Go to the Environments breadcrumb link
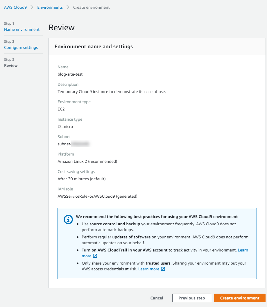Image resolution: width=267 pixels, height=307 pixels. pyautogui.click(x=50, y=7)
